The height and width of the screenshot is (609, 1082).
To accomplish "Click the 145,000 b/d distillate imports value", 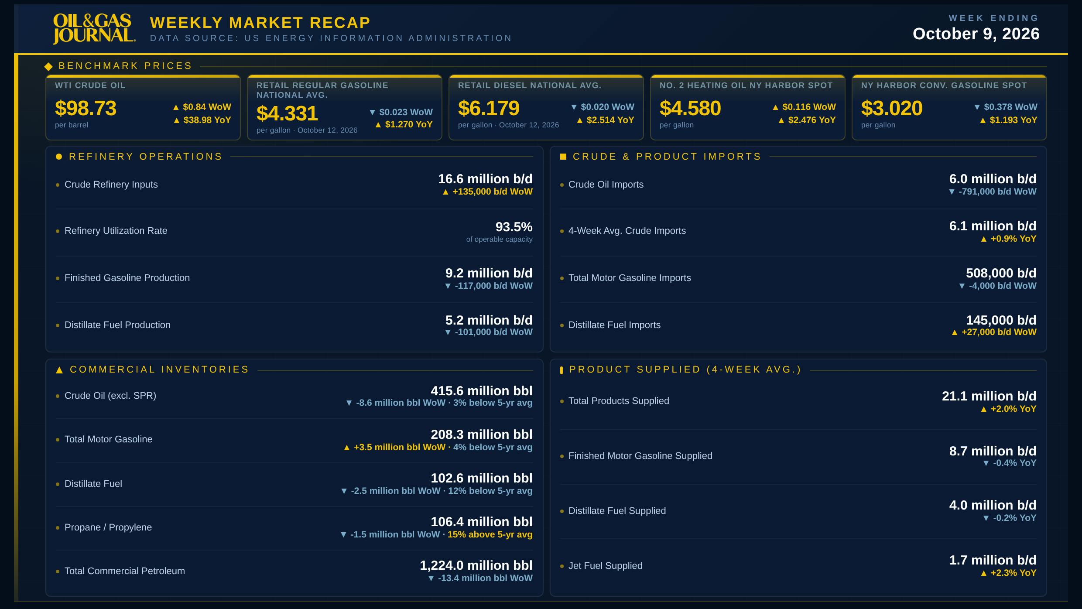I will (x=1001, y=320).
